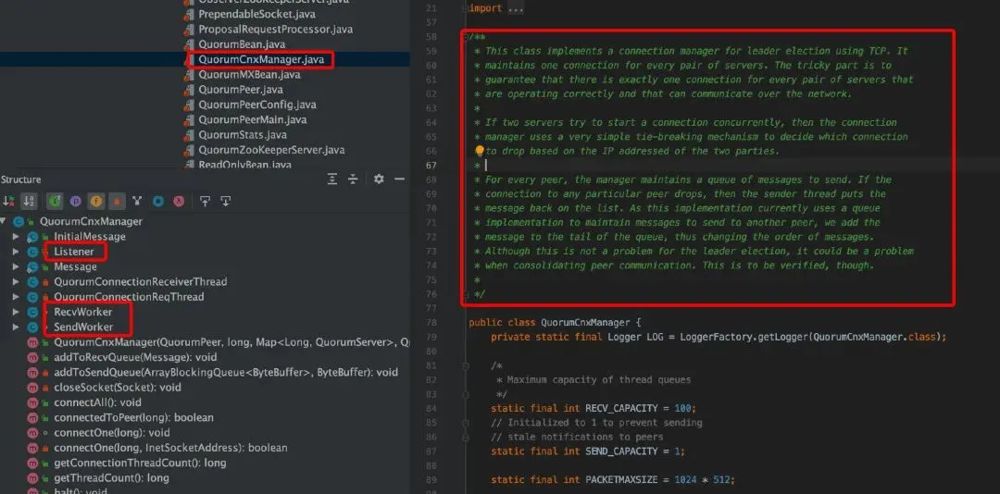Viewport: 1000px width, 494px height.
Task: Click the yellow light bulb intention icon
Action: coord(480,151)
